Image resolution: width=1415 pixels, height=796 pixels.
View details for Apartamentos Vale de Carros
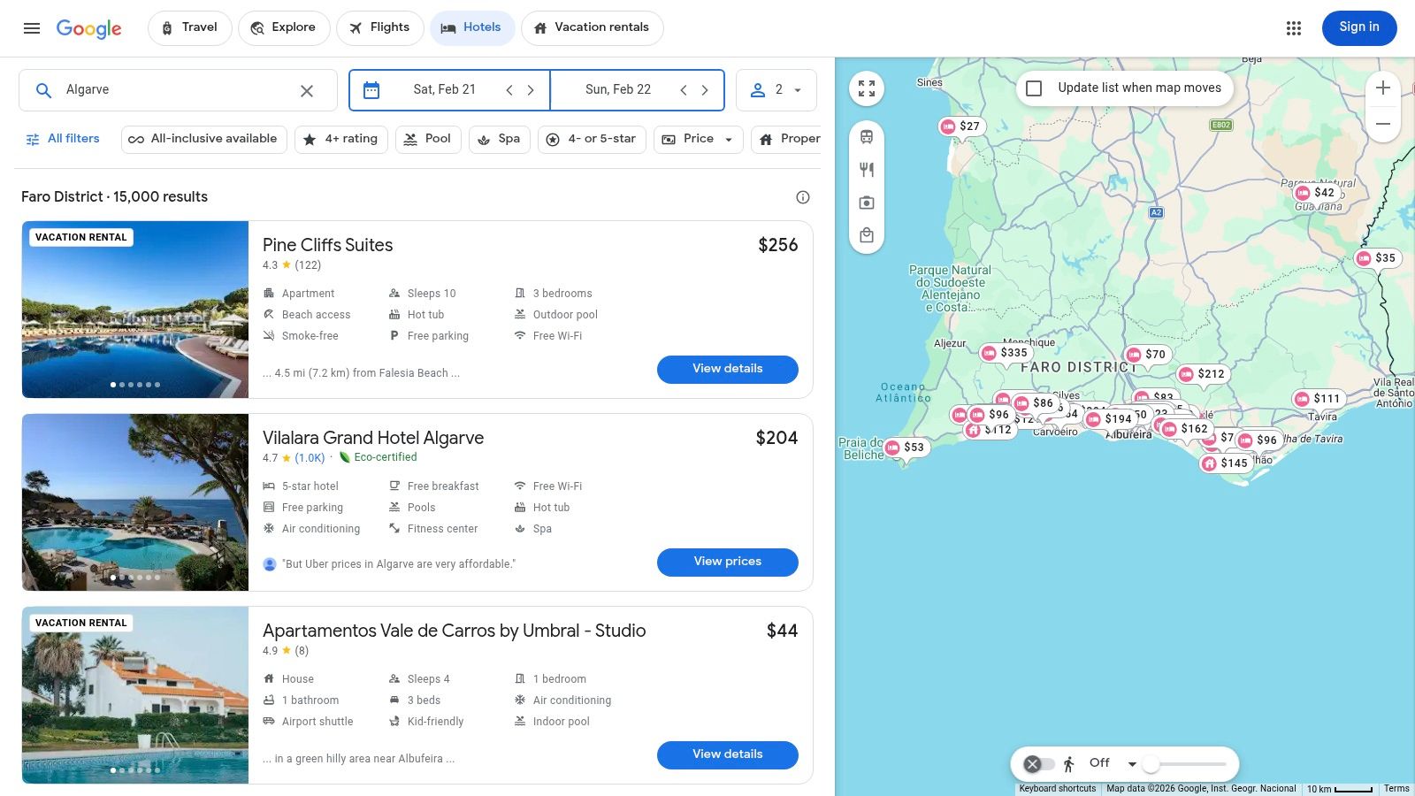tap(728, 755)
